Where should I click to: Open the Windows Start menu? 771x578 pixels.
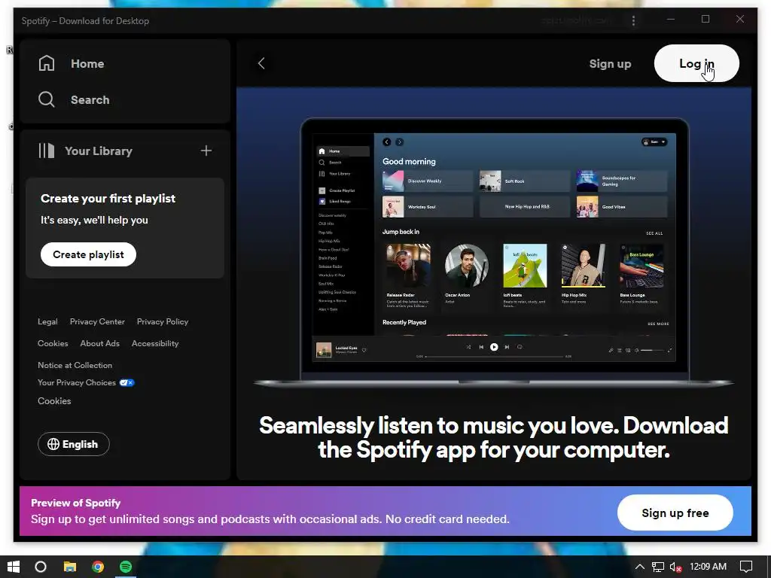(14, 567)
